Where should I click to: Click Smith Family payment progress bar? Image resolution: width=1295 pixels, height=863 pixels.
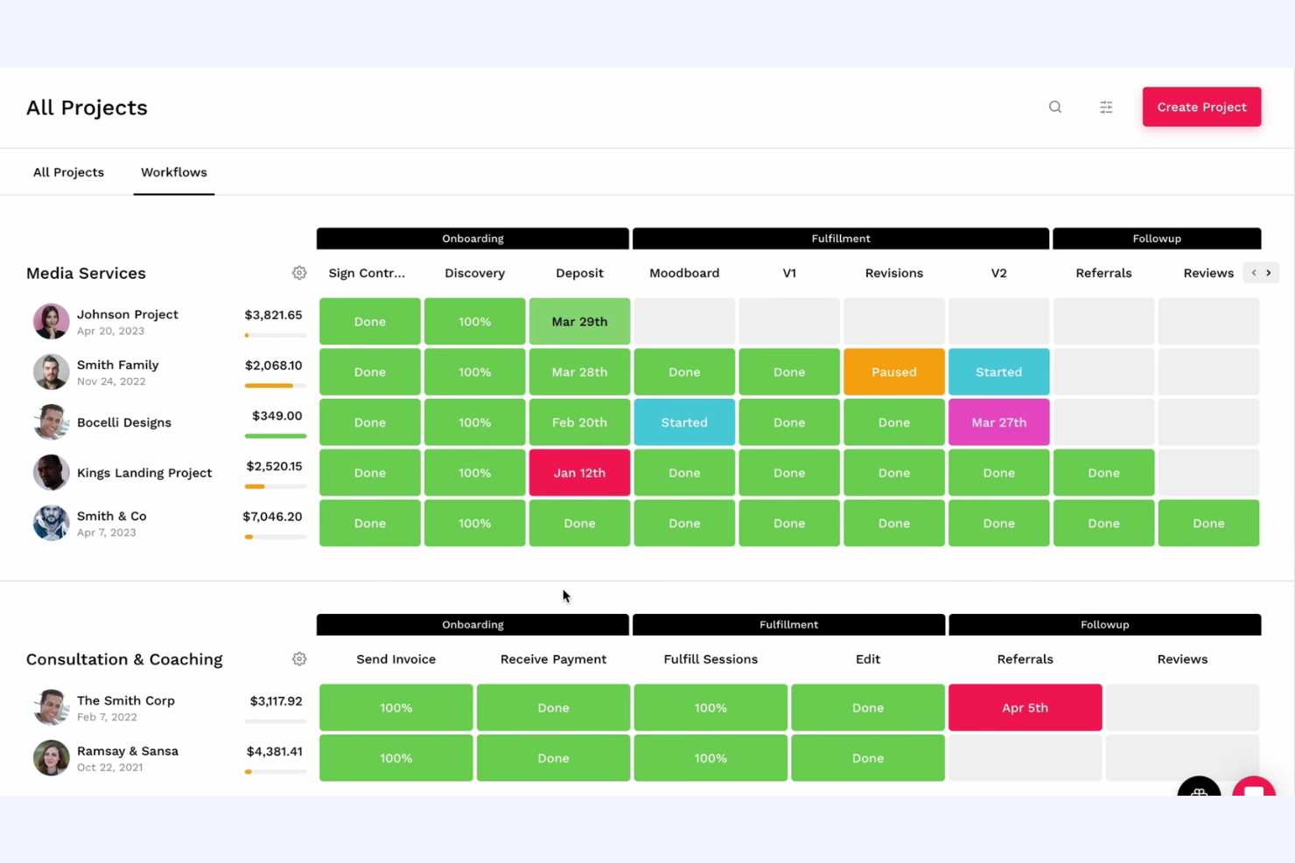coord(276,386)
